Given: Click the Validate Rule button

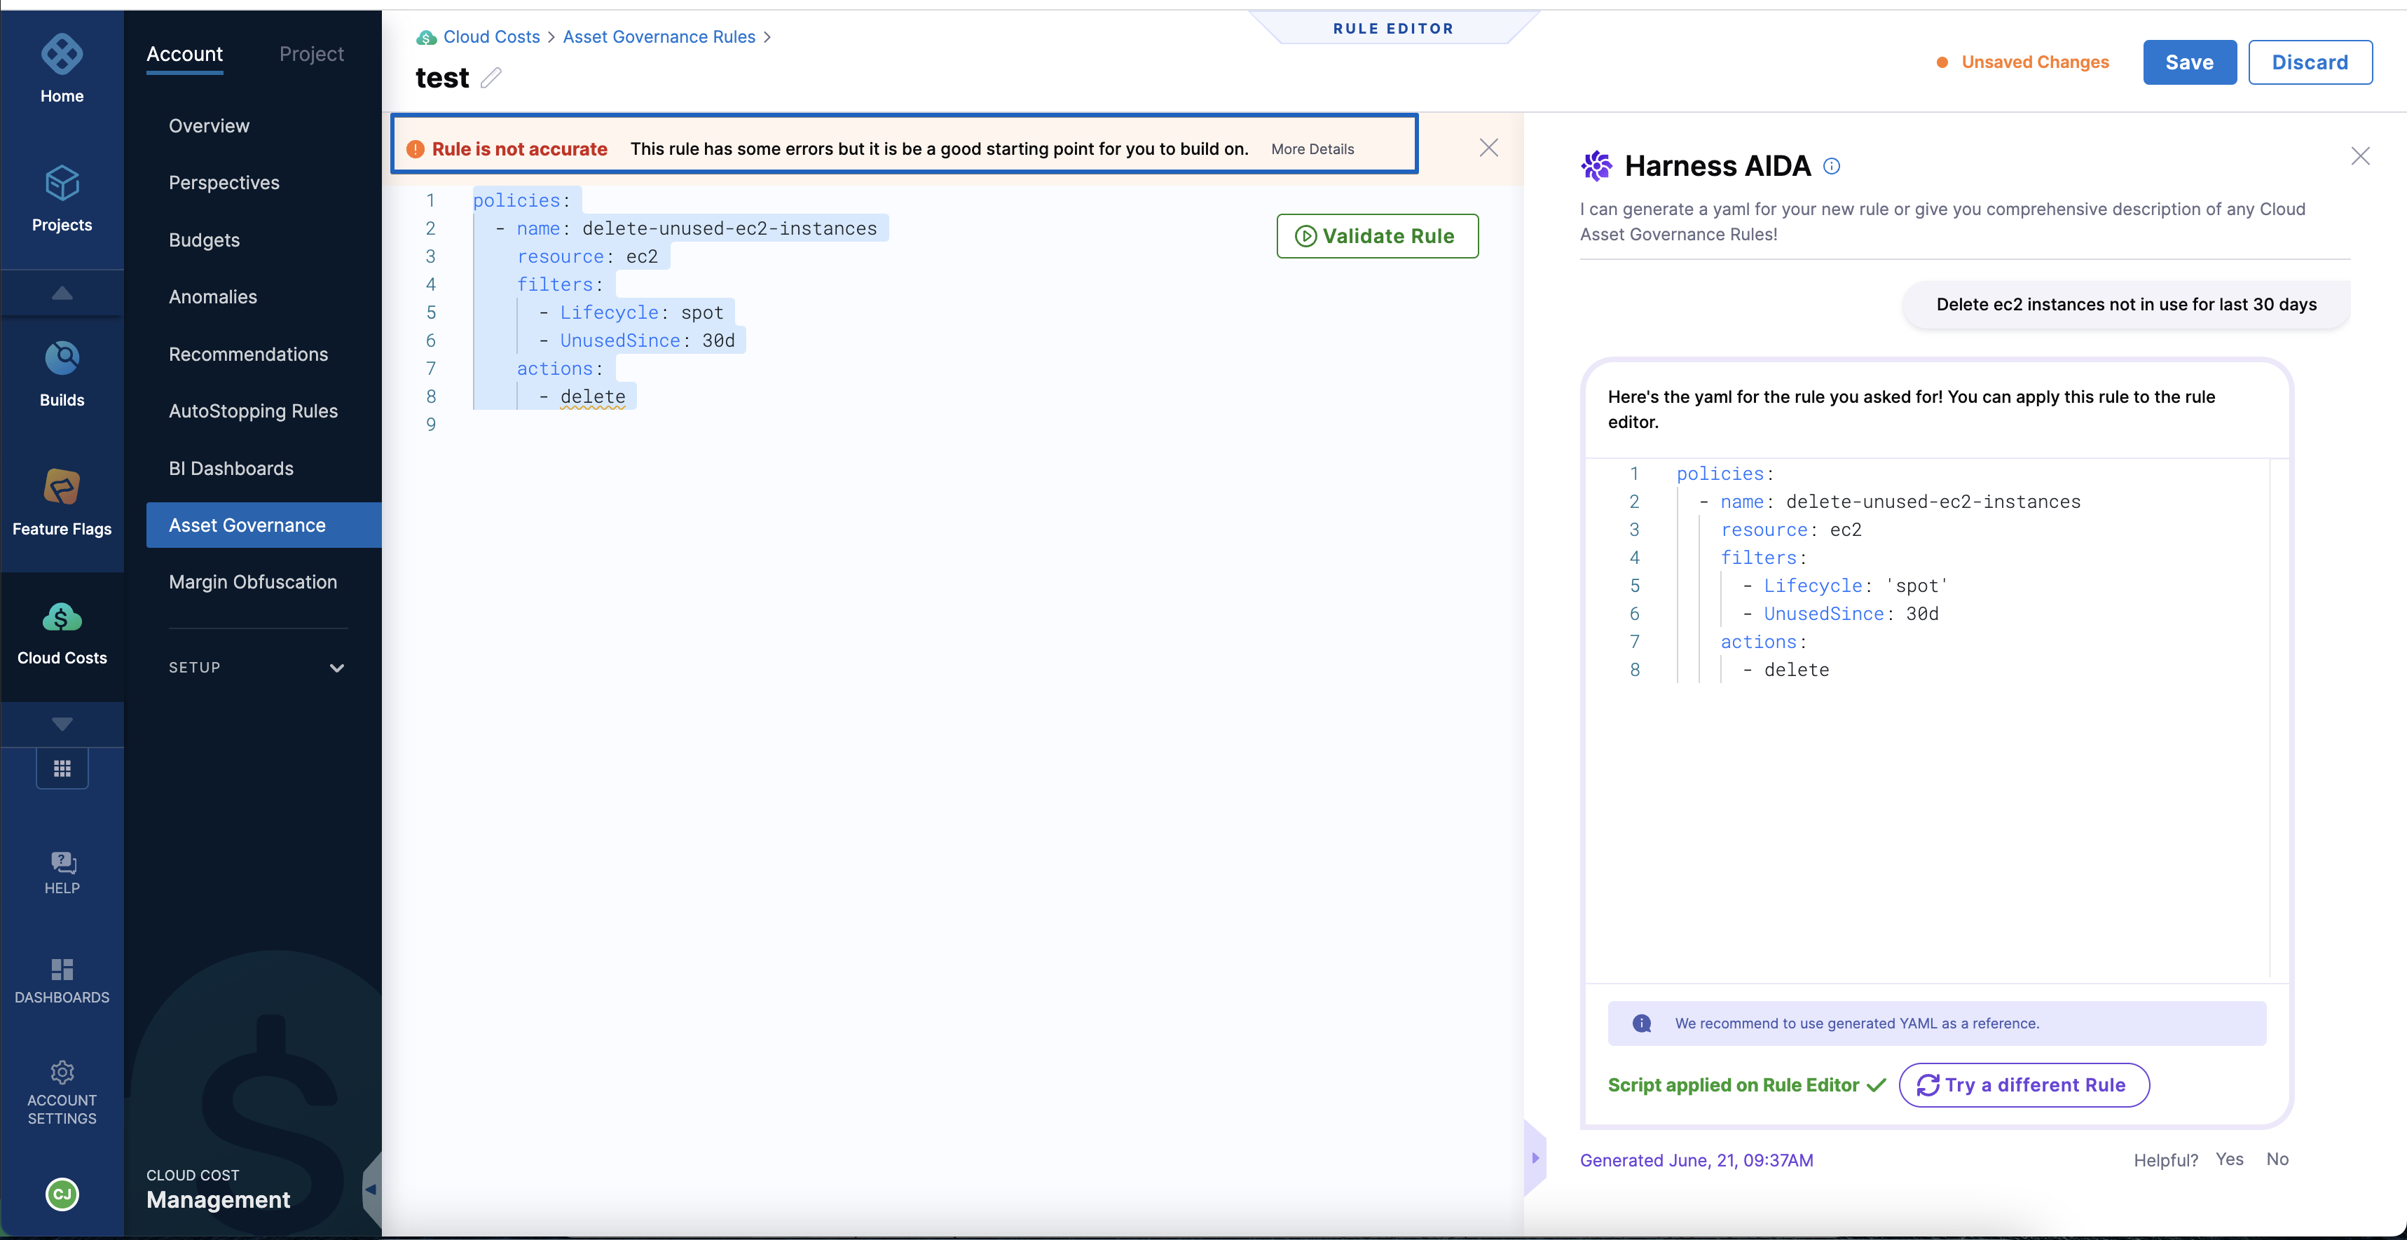Looking at the screenshot, I should [1376, 236].
